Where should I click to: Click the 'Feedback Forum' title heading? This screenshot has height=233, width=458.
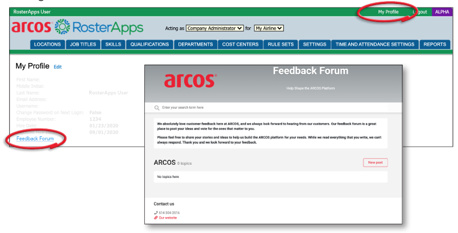[x=310, y=70]
